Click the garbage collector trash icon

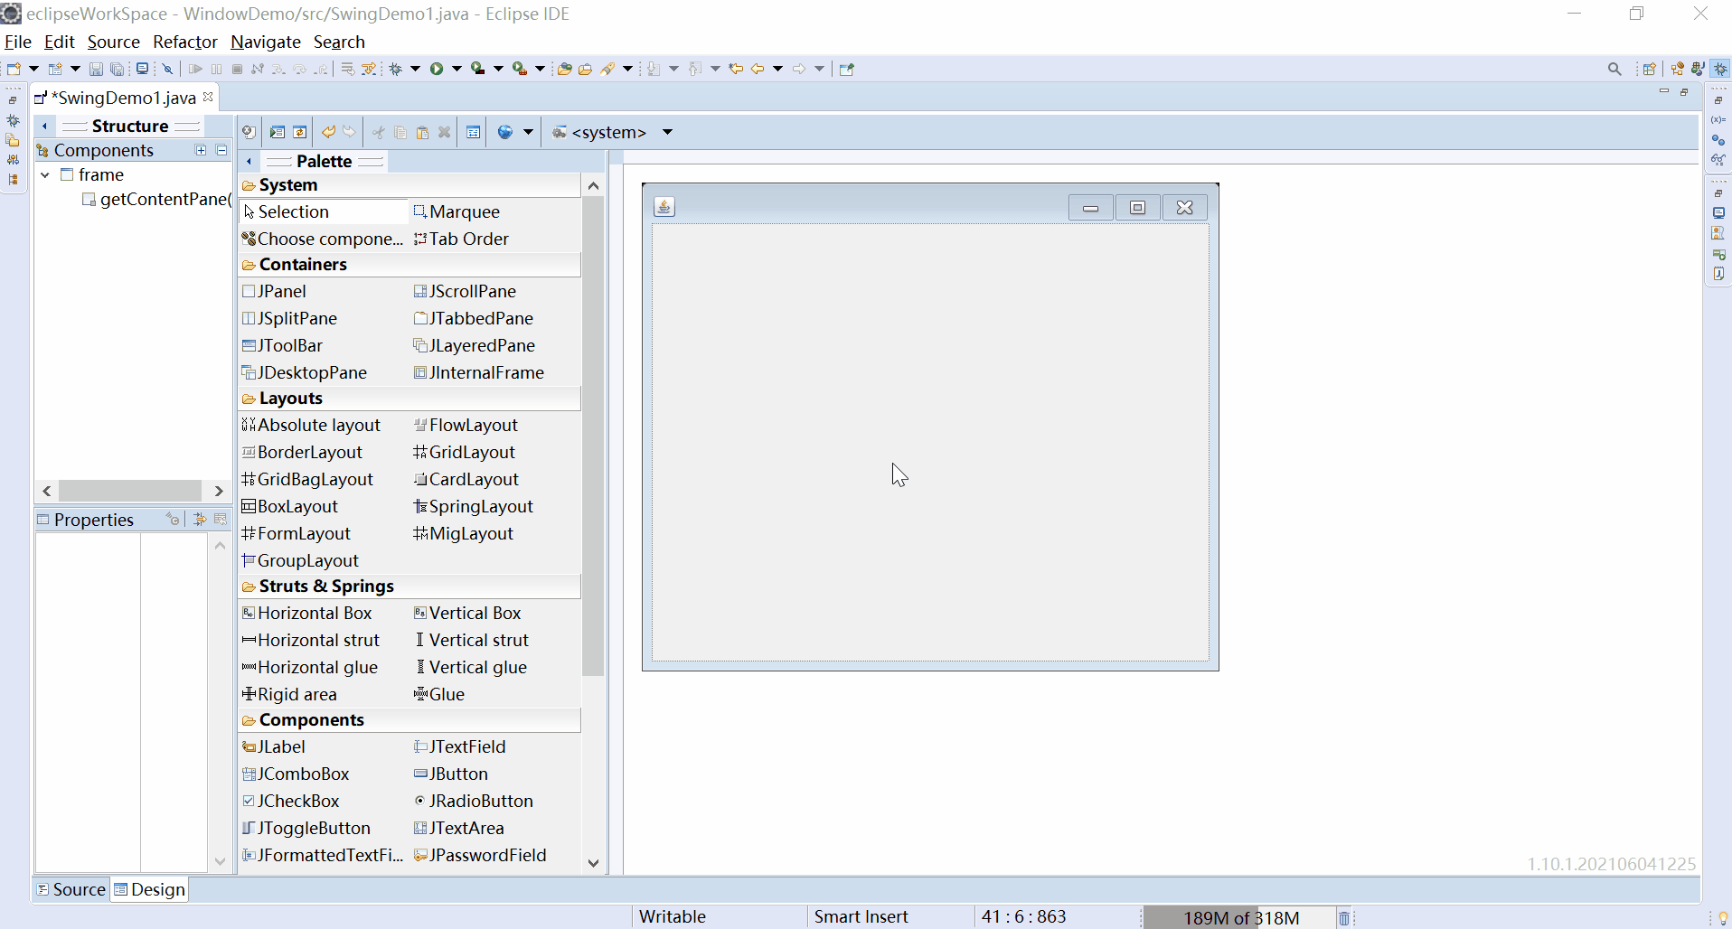1344,918
